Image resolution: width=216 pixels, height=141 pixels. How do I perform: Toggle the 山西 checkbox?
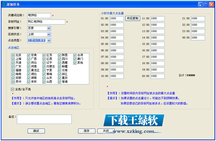[44, 82]
